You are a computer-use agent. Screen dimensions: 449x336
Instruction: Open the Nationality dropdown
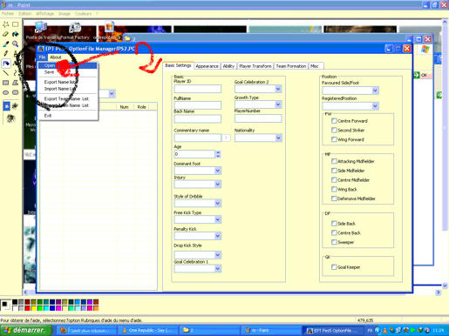(278, 138)
